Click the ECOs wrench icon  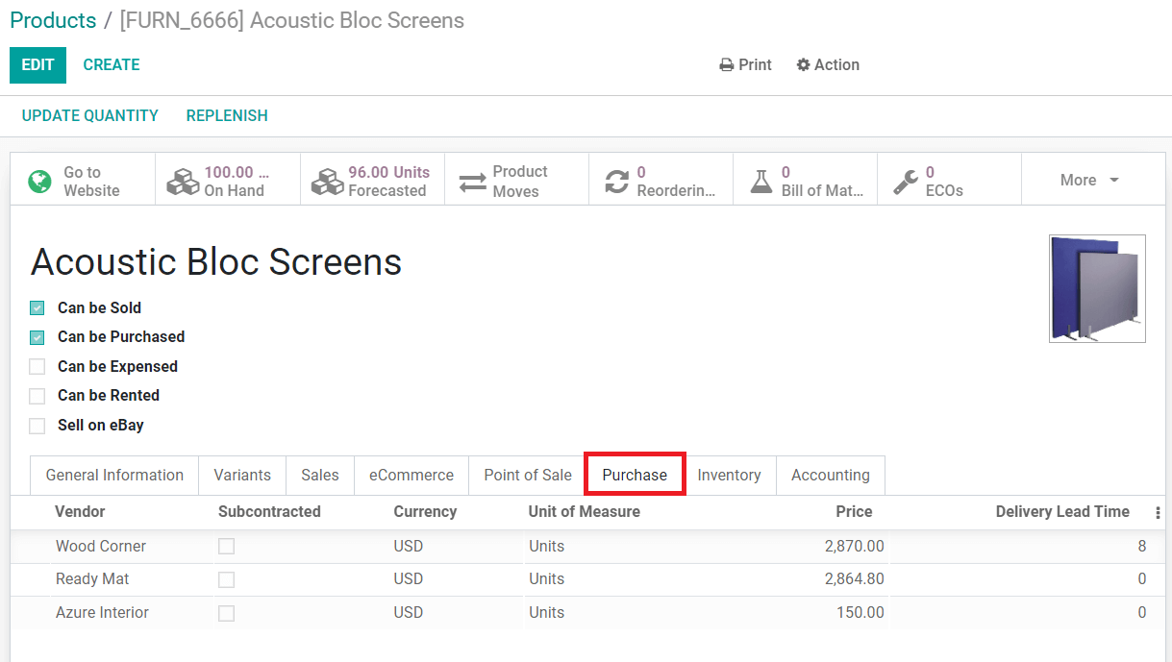point(905,181)
